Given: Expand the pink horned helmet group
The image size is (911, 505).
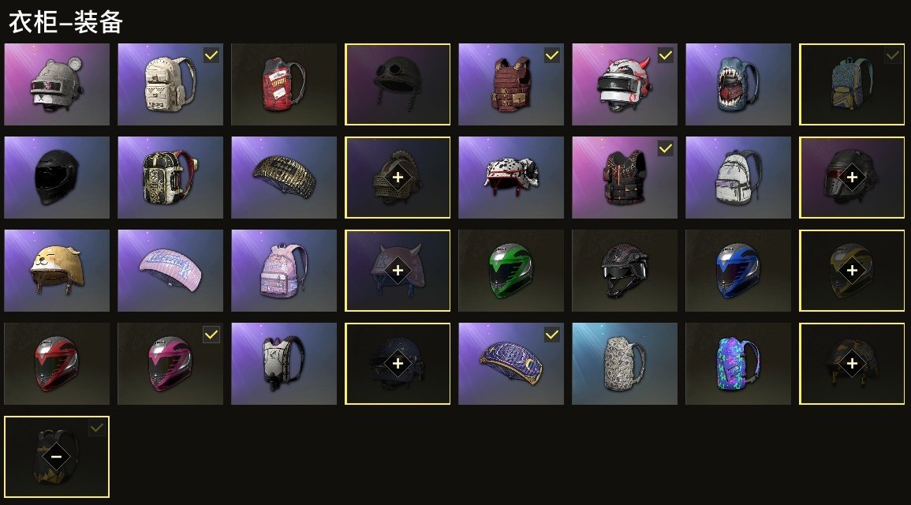Looking at the screenshot, I should (398, 270).
